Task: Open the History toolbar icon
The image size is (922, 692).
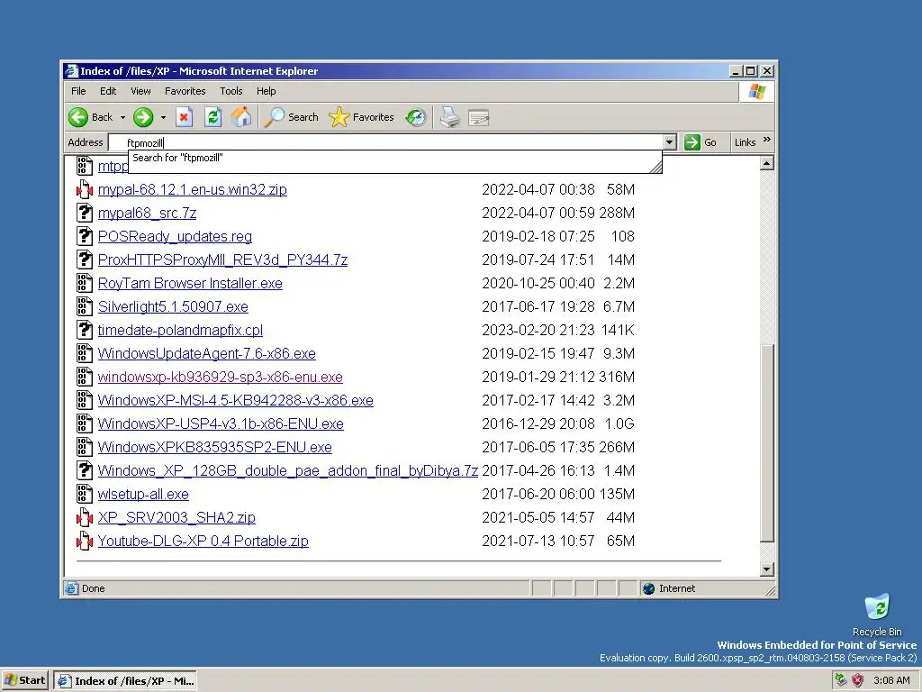Action: coord(416,117)
